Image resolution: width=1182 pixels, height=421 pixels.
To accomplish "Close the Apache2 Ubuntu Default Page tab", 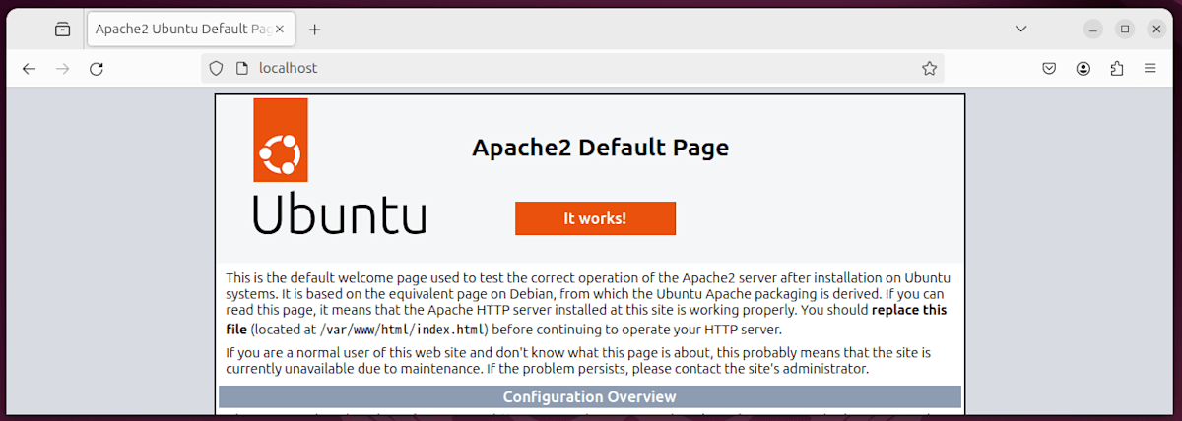I will point(280,30).
